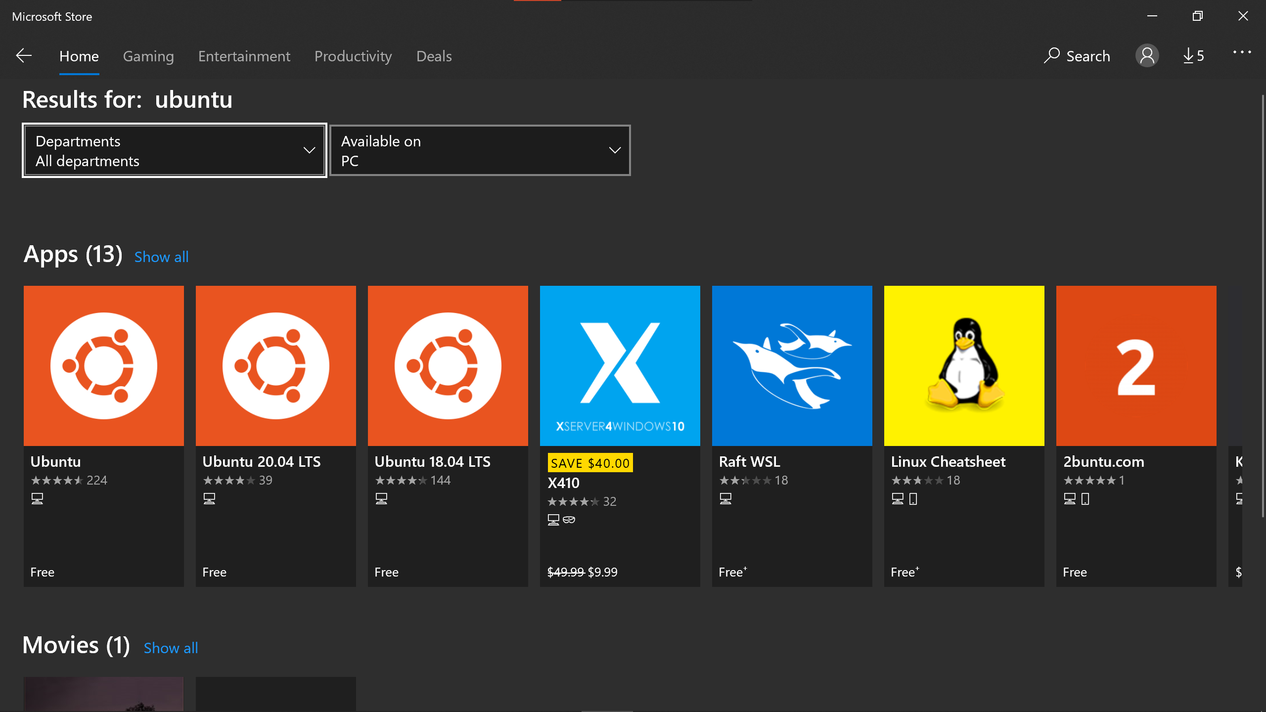Open the first movie thumbnail under Movies

pos(104,694)
